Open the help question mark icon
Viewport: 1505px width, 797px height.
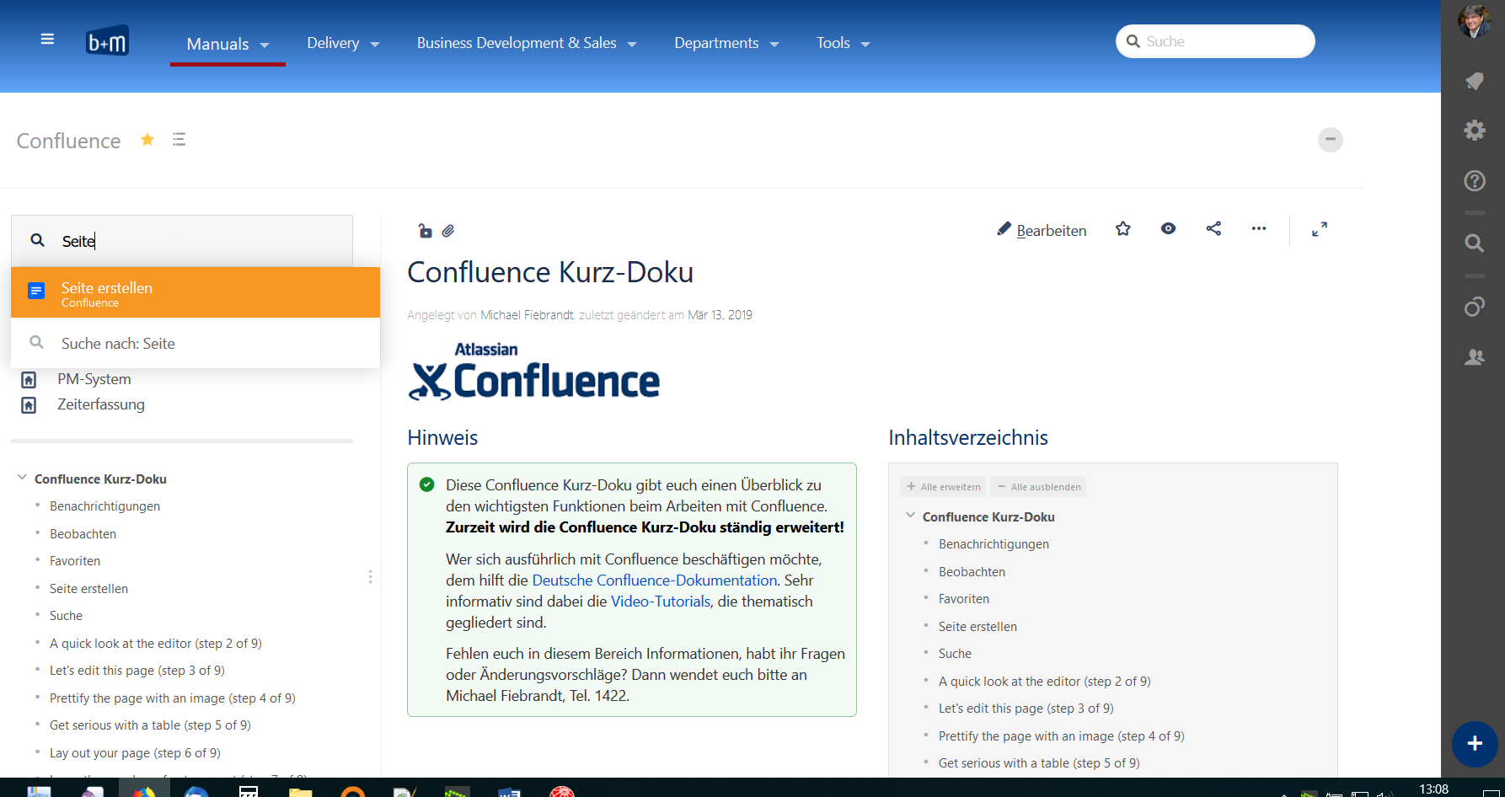[1475, 180]
